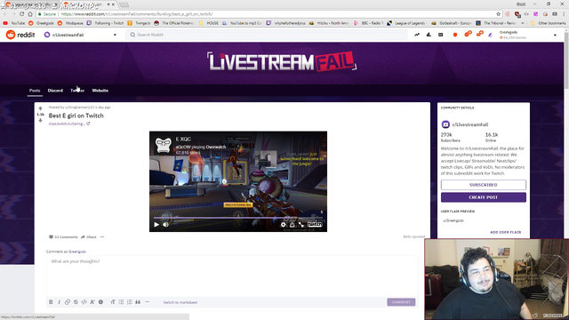Click Switch to markdown
The image size is (569, 320).
(180, 302)
